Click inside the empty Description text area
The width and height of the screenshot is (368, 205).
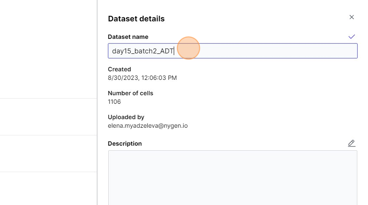click(x=232, y=177)
